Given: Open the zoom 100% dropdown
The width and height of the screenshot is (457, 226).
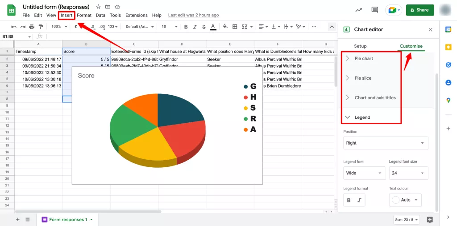Looking at the screenshot, I should [x=59, y=26].
